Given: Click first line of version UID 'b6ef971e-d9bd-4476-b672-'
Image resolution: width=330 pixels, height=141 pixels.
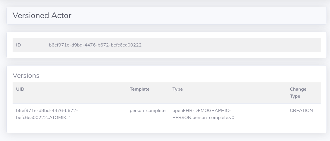Looking at the screenshot, I should coord(47,111).
